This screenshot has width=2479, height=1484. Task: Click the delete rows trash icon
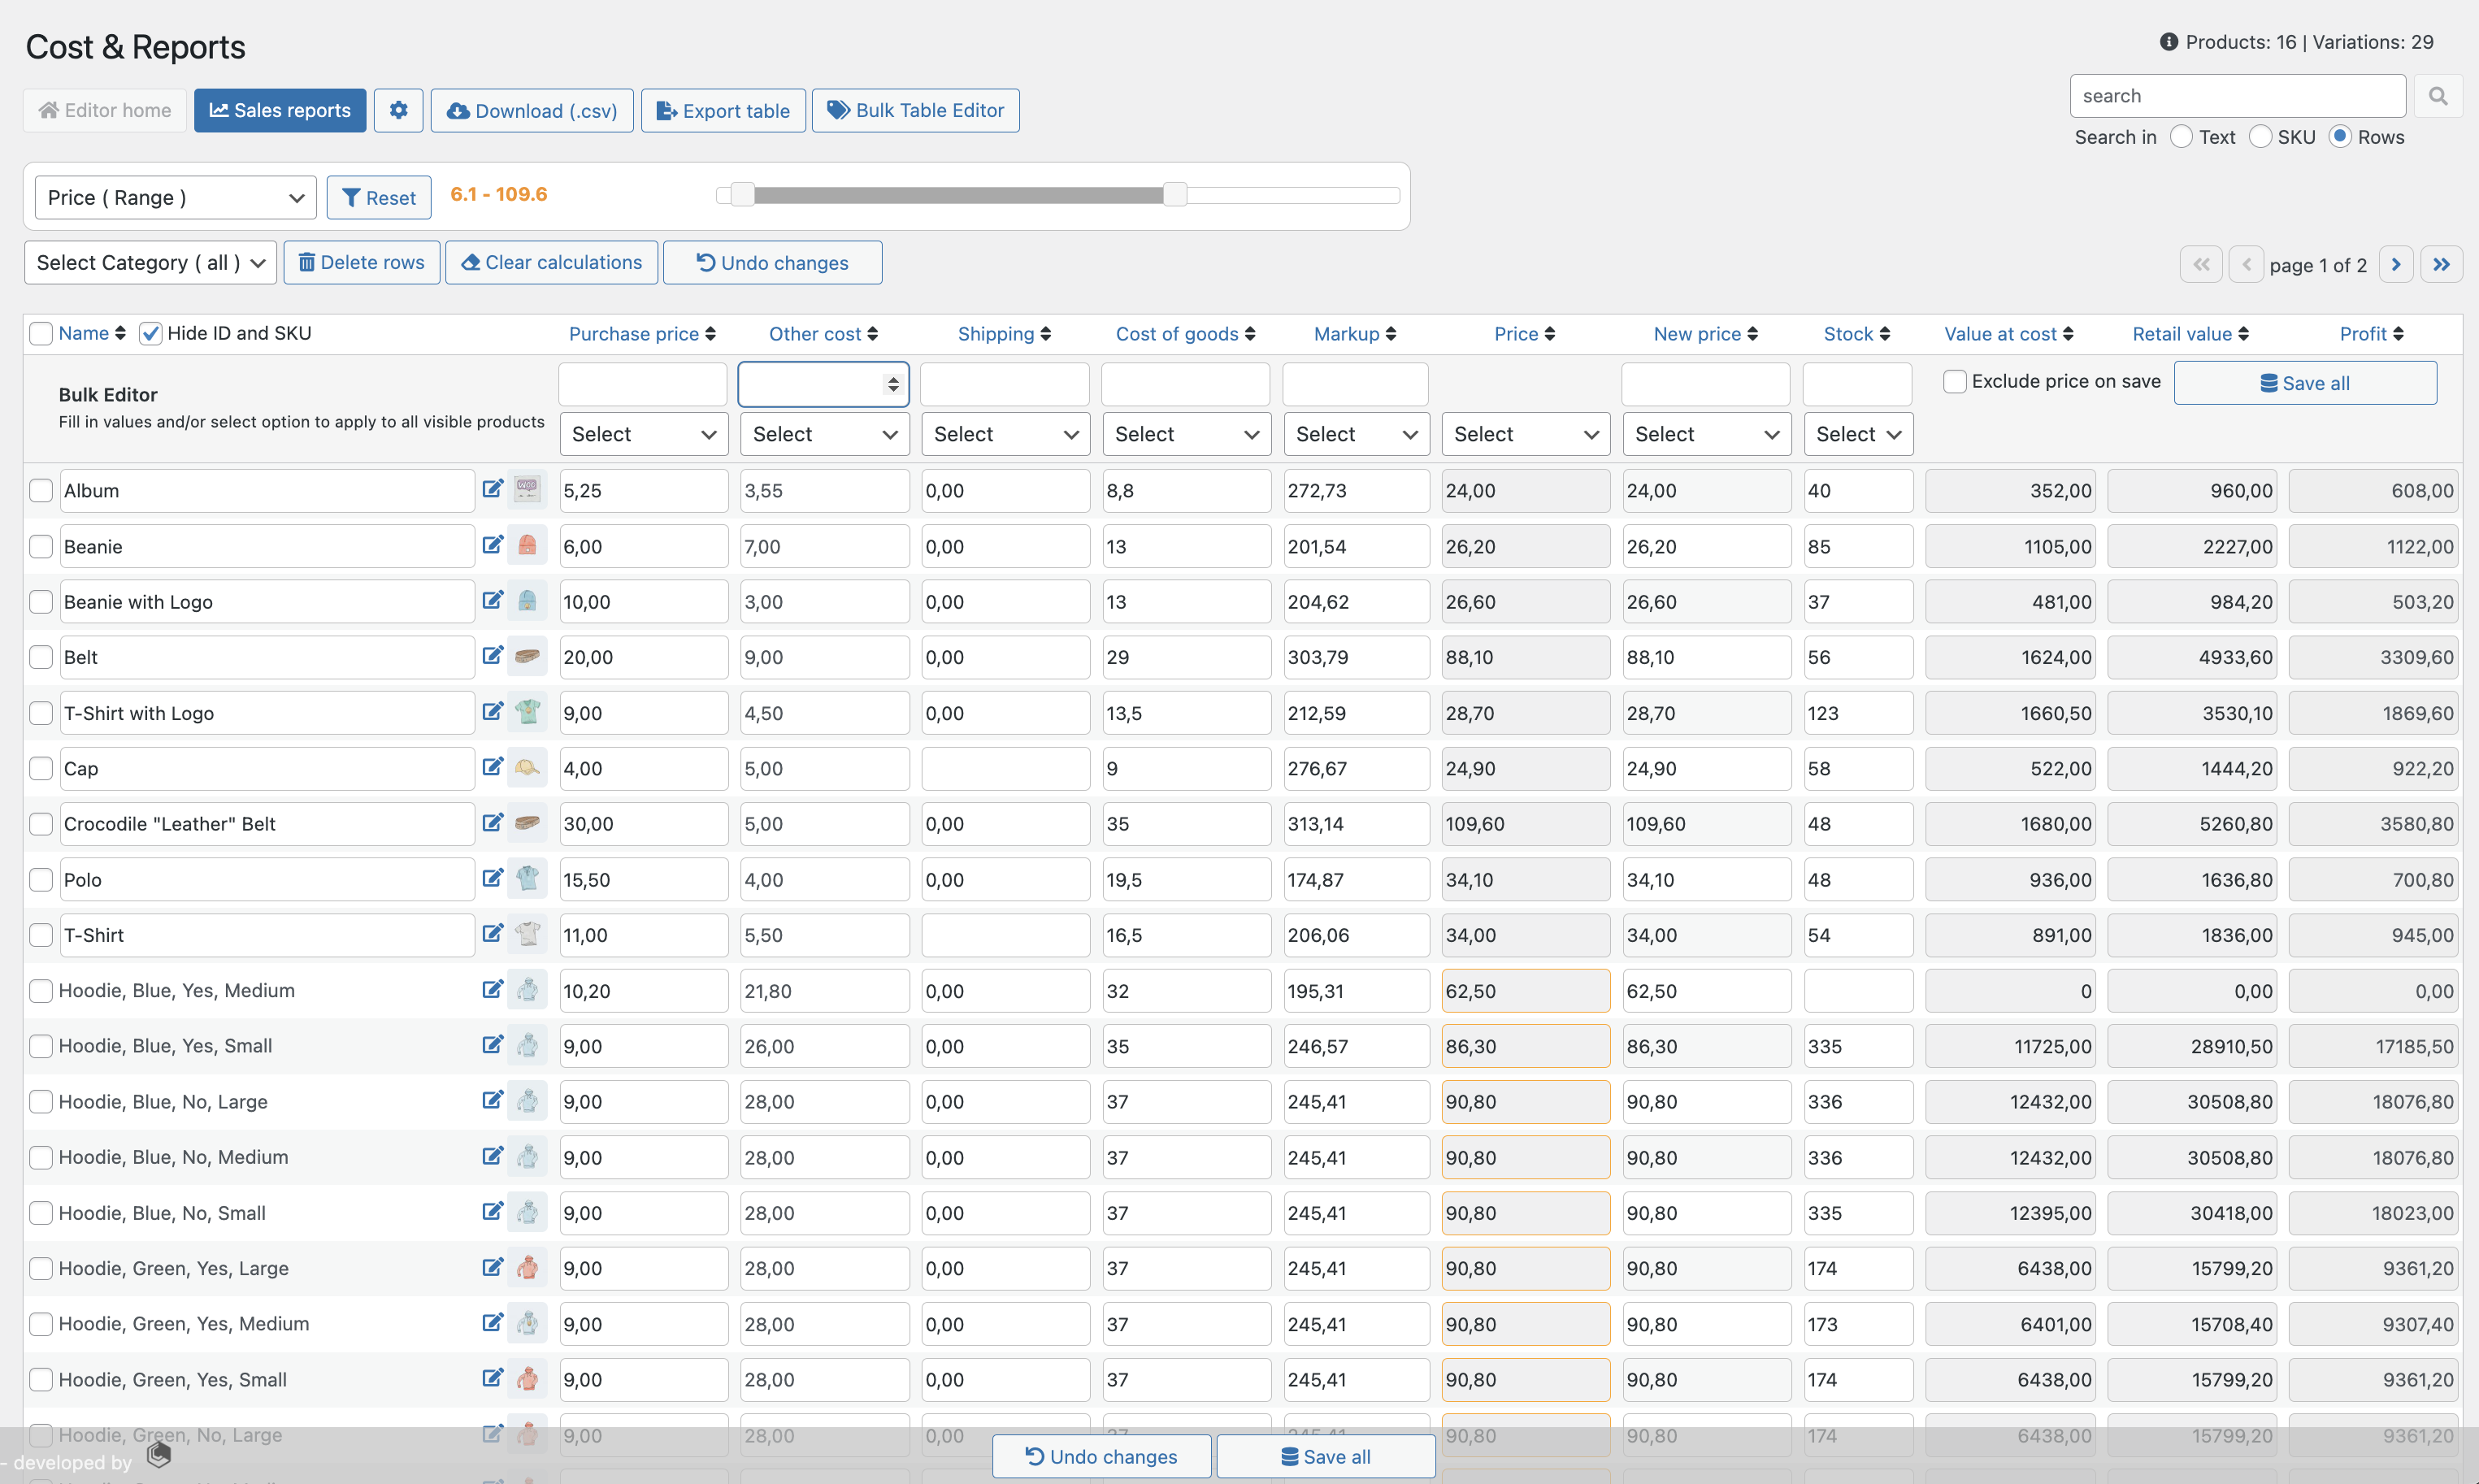[306, 262]
